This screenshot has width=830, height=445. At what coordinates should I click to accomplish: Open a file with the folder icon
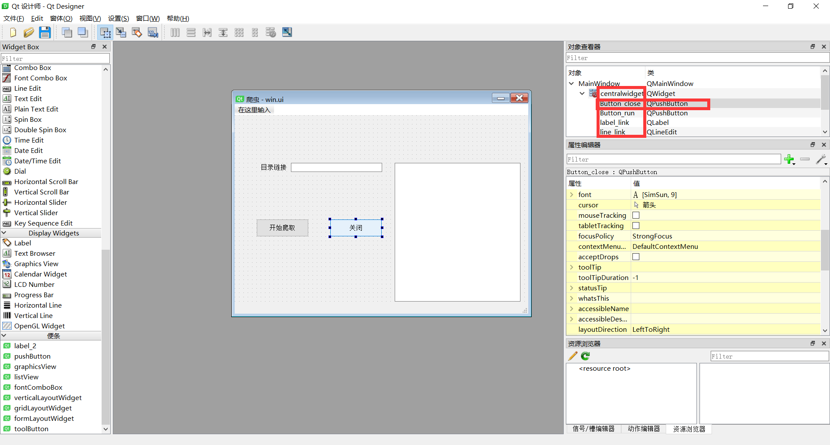pos(29,32)
